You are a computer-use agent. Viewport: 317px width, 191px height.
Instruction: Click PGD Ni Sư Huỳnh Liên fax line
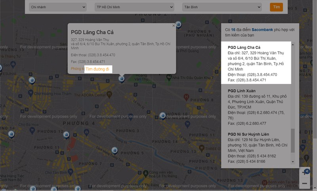(246, 162)
